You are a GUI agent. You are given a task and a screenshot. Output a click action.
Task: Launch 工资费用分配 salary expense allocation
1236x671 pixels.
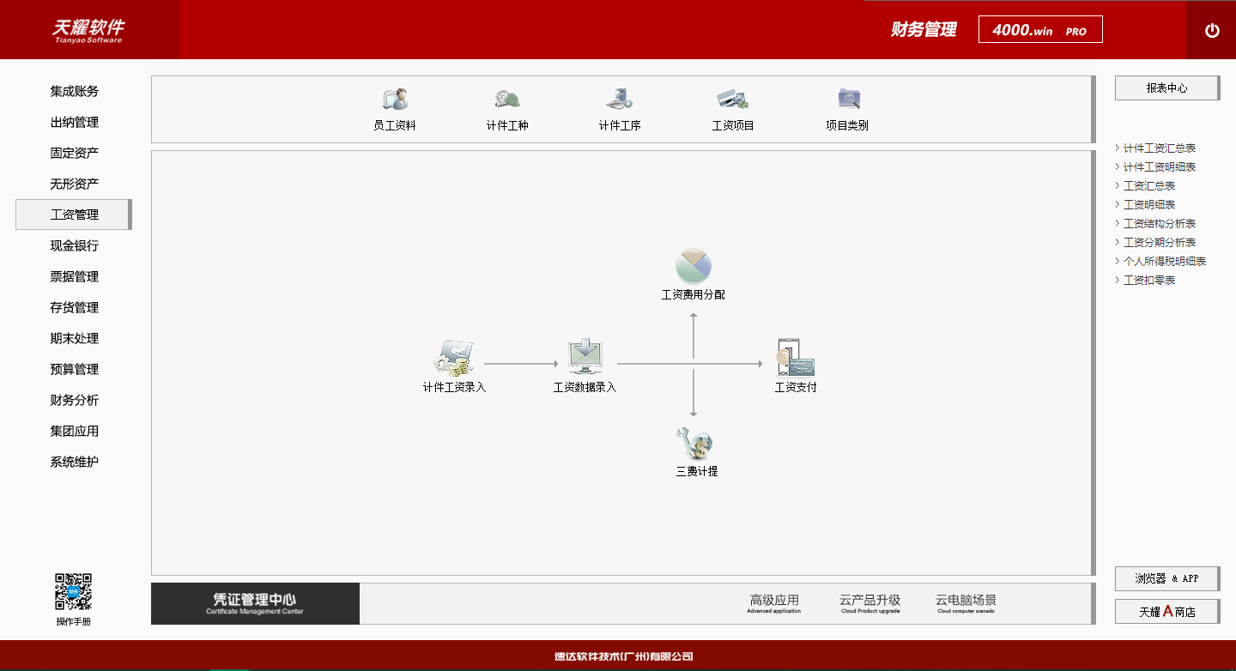[693, 273]
